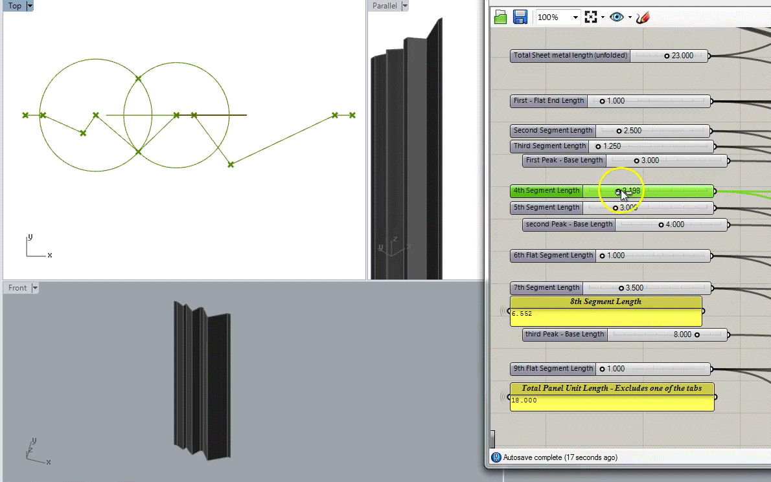Open the canvas zoom 100% dropdown
771x482 pixels.
click(575, 17)
